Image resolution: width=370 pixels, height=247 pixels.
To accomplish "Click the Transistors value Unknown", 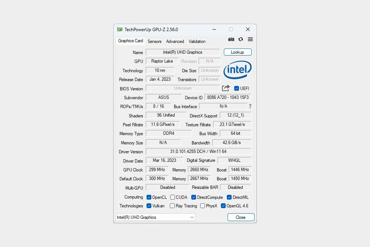I will pyautogui.click(x=210, y=79).
